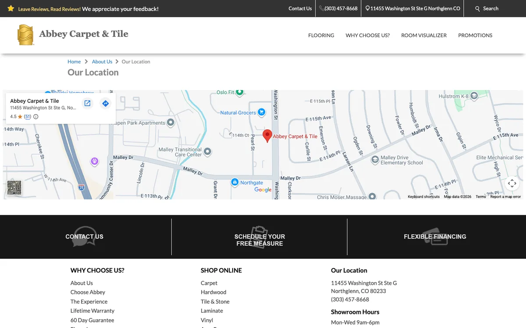Open About Us footer link
Image resolution: width=526 pixels, height=328 pixels.
click(82, 283)
